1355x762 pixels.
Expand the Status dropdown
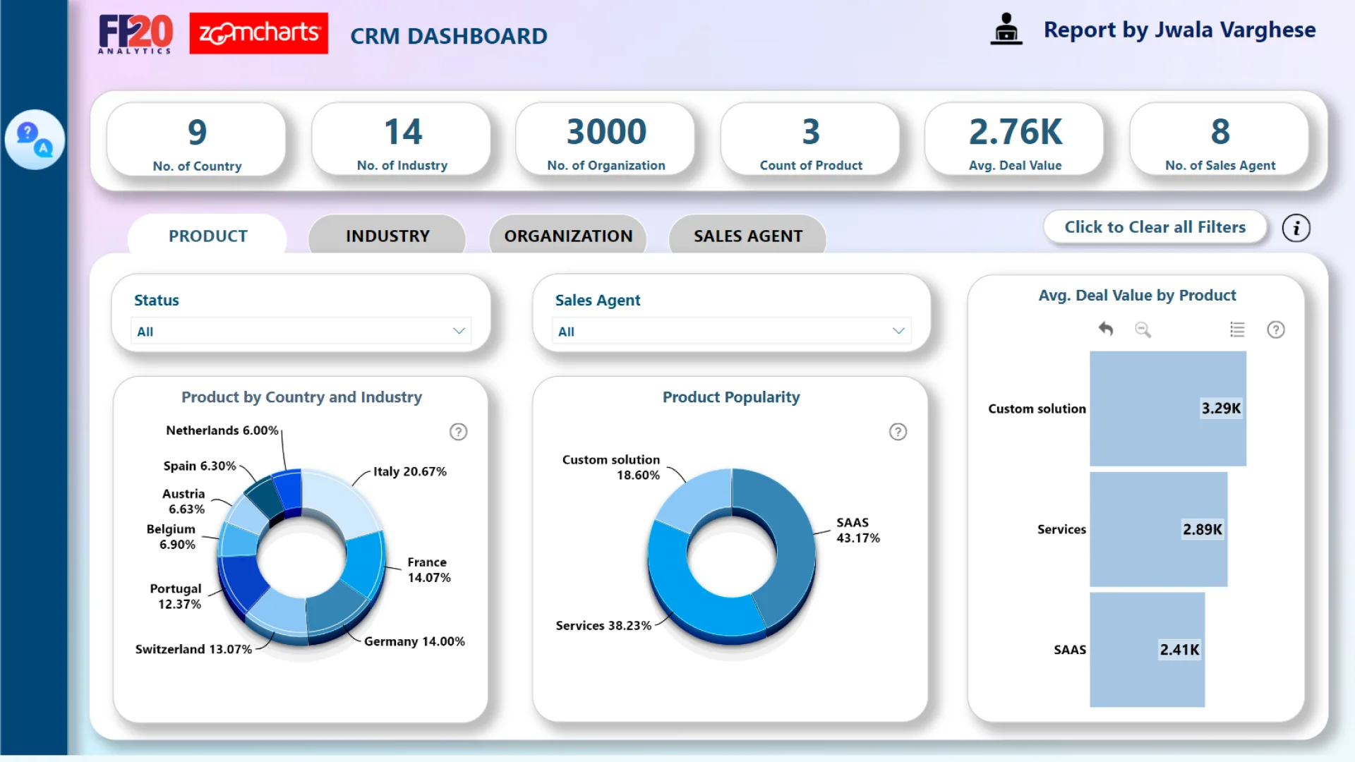[x=301, y=331]
